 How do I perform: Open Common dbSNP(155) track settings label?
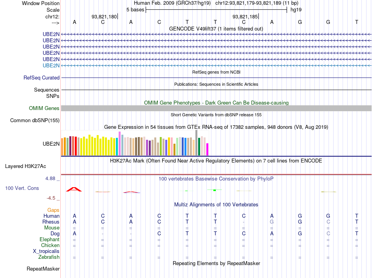point(35,120)
